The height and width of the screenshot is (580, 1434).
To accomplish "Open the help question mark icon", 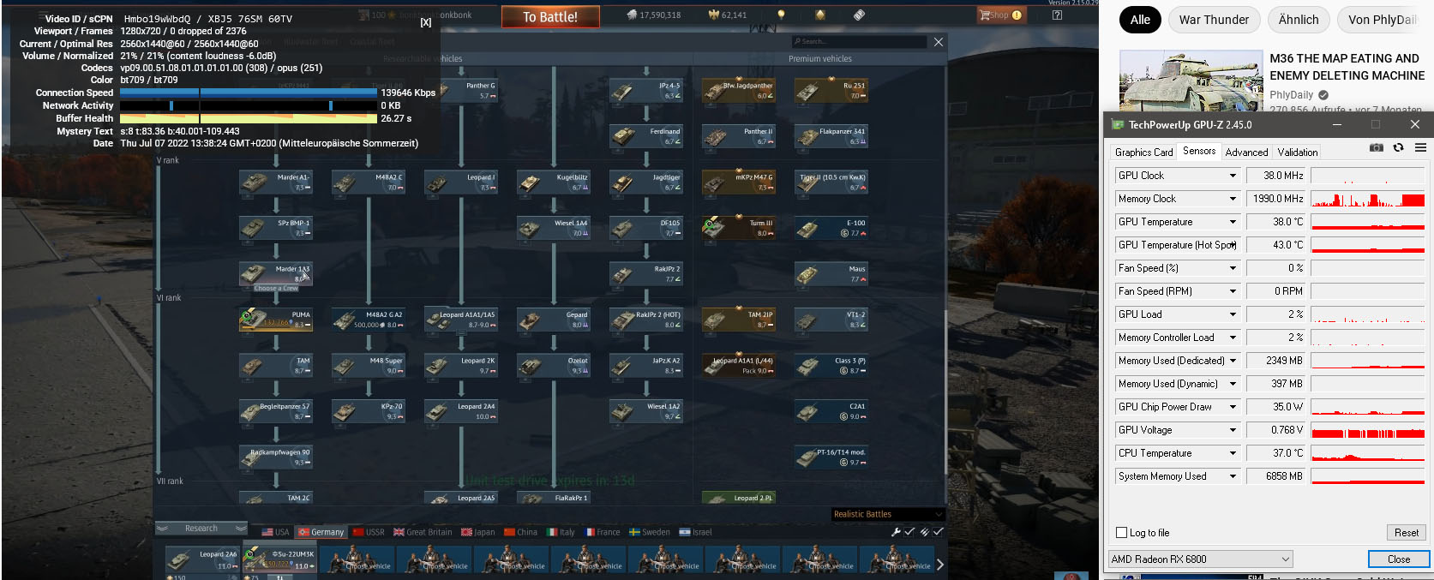I will (x=1057, y=15).
